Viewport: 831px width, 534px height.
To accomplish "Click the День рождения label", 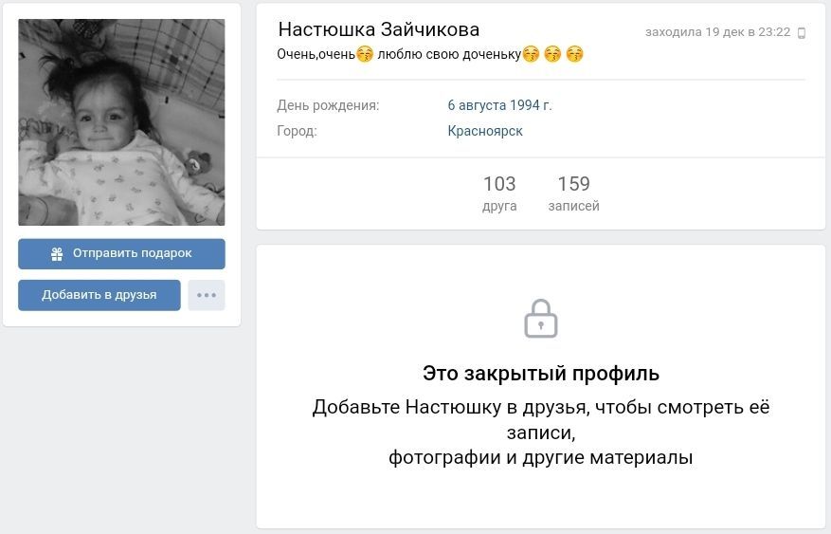I will [x=328, y=105].
